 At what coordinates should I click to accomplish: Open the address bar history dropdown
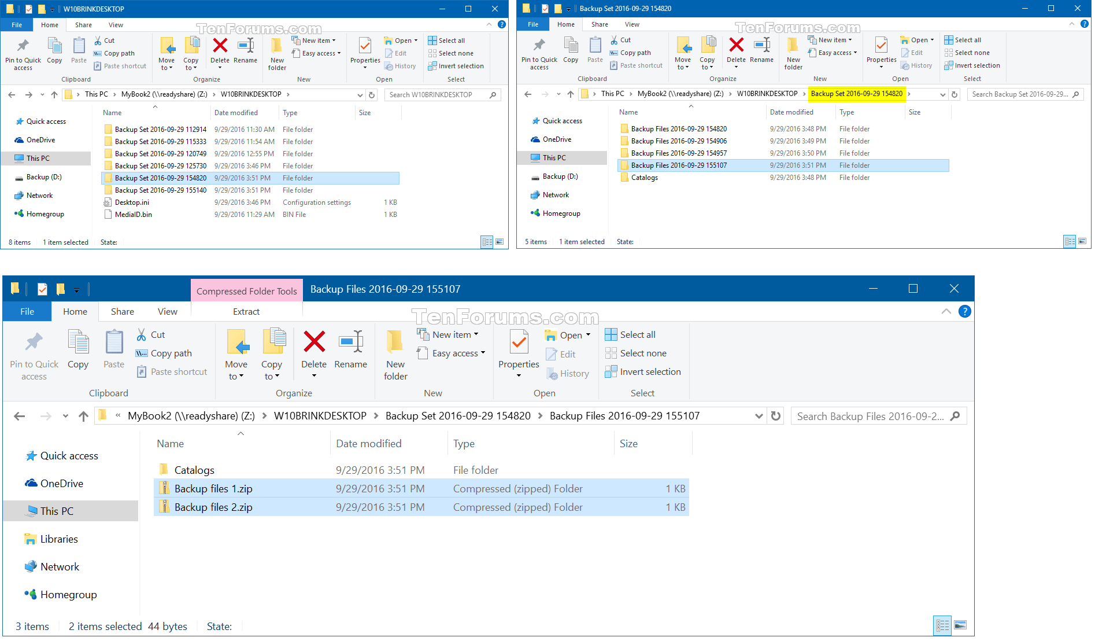(759, 415)
